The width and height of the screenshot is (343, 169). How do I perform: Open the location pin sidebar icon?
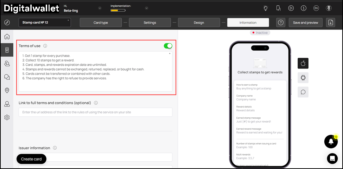tap(7, 91)
